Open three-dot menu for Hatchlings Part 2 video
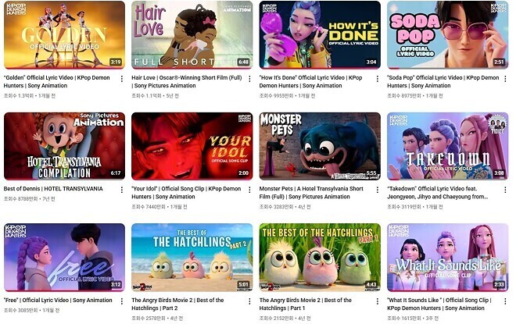 pyautogui.click(x=249, y=301)
